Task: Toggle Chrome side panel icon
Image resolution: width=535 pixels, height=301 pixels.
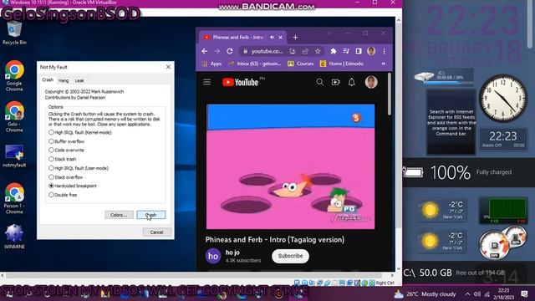Action: click(359, 51)
